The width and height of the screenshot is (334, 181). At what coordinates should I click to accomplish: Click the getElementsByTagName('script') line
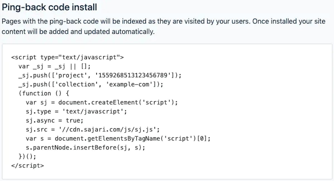pos(118,138)
